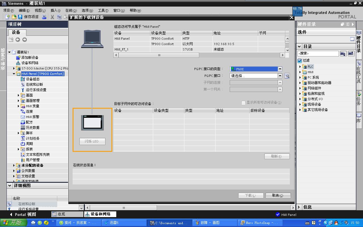The width and height of the screenshot is (363, 227).
Task: Open 视图(V) menu
Action: coord(40,10)
